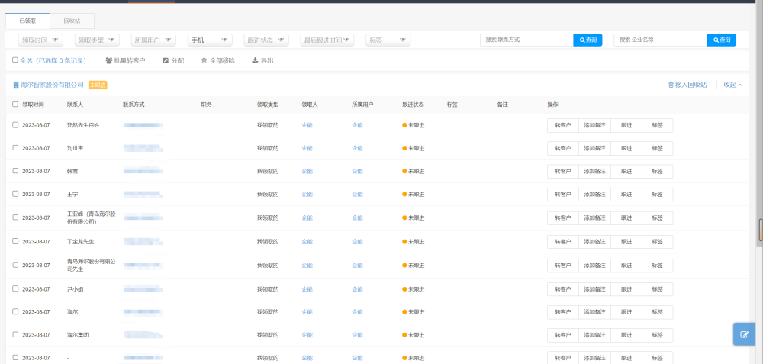Click the building icon before 海尔智家股份有限公司

(x=15, y=85)
